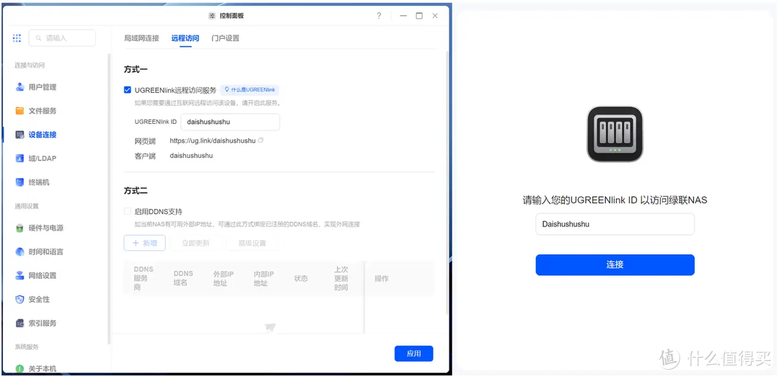Click Advanced Settings (高级设置) button
Viewport: 779px width, 377px height.
tap(252, 243)
